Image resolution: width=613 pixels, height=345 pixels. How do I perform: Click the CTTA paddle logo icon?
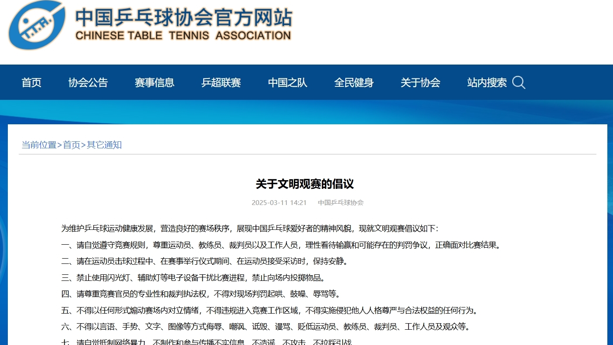click(x=37, y=25)
